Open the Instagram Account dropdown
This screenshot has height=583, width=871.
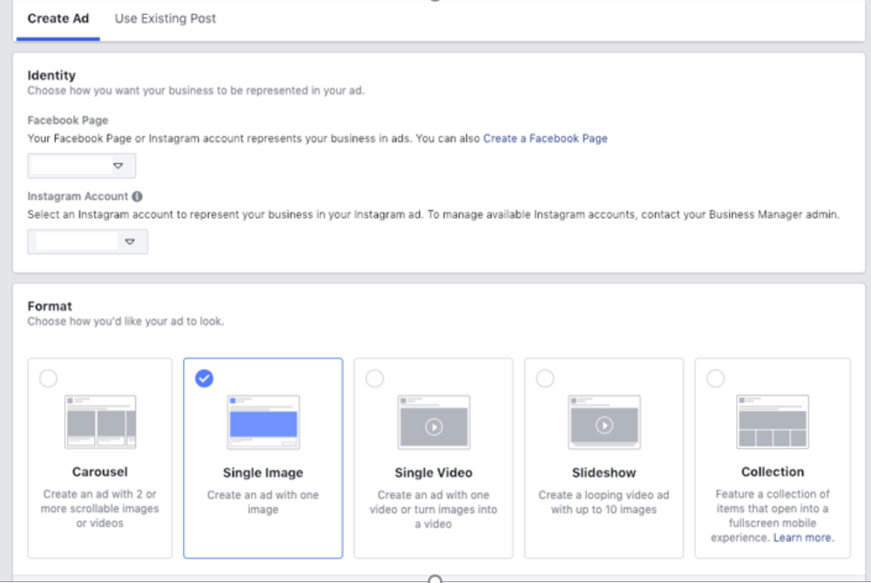coord(87,241)
